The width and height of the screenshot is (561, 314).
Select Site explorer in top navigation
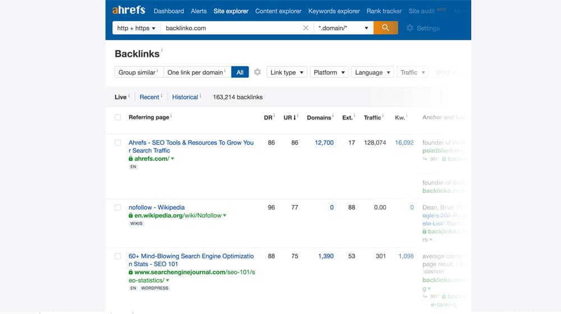[231, 11]
